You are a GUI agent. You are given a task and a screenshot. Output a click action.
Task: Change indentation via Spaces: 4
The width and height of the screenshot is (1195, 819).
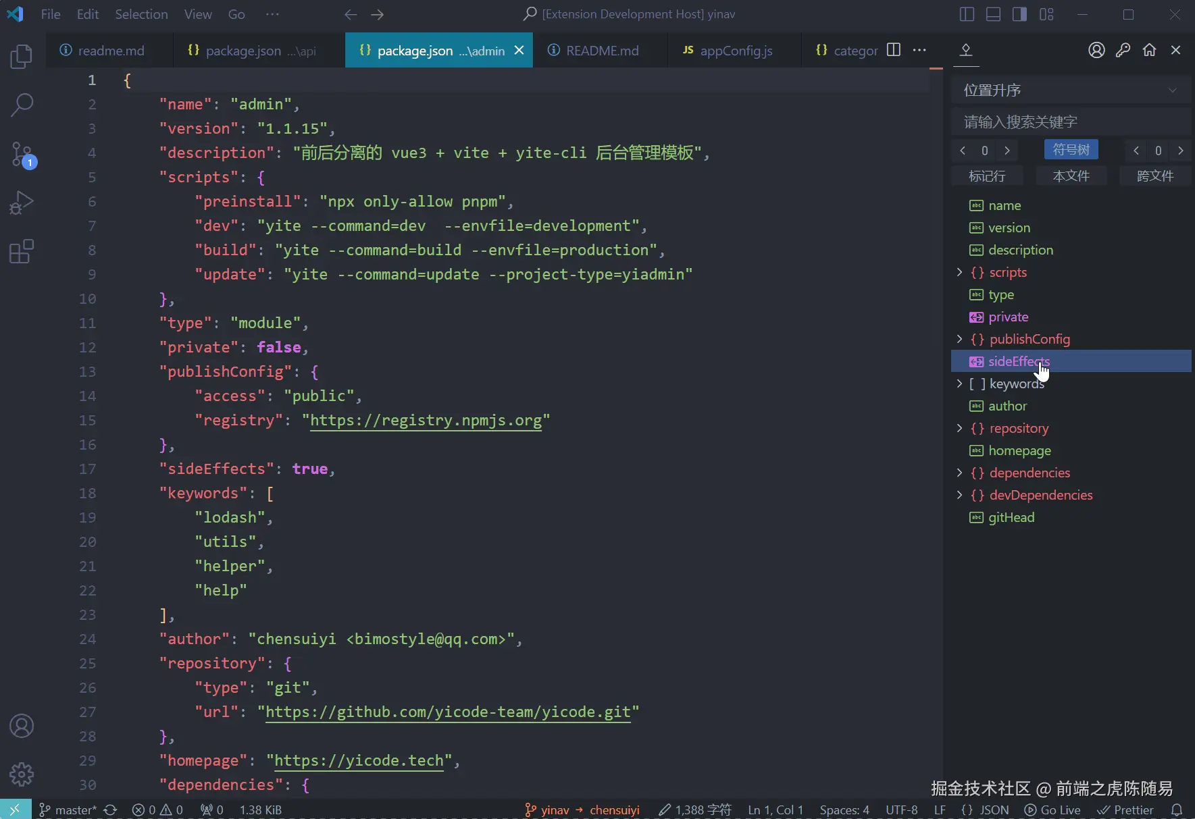[x=844, y=810]
